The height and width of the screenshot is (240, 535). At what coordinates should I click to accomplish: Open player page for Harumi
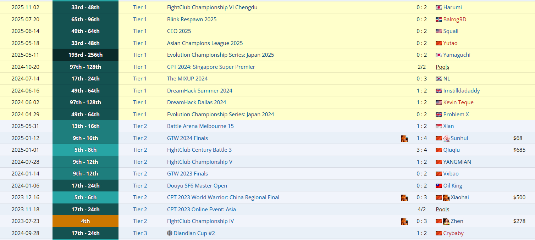coord(453,7)
